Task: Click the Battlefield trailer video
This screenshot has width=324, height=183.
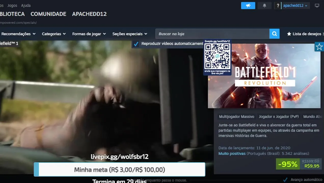Action: pyautogui.click(x=107, y=107)
